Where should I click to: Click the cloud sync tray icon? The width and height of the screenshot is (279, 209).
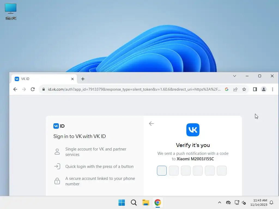(x=228, y=202)
